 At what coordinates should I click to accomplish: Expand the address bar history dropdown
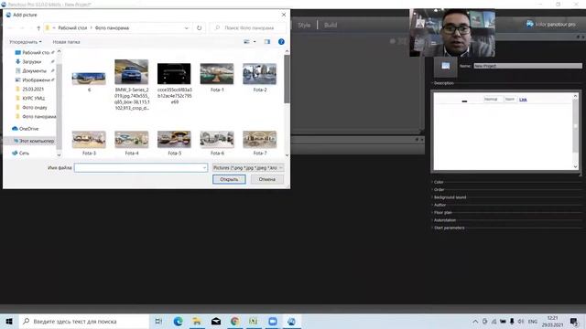(187, 28)
